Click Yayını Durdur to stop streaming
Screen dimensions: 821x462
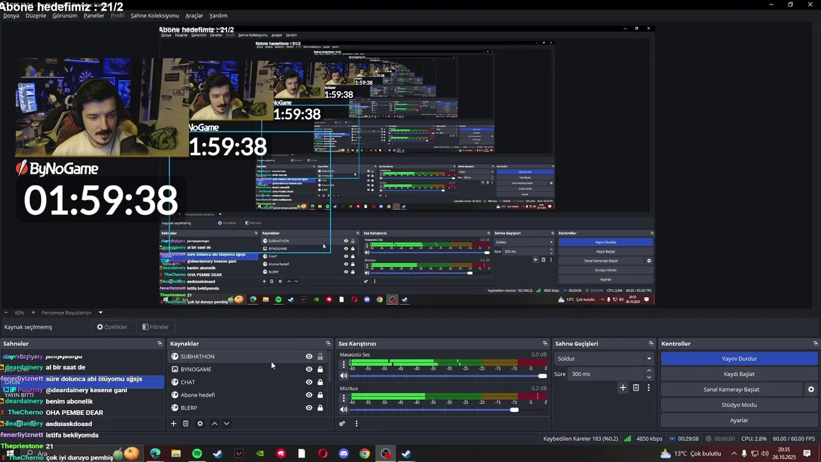coord(740,359)
